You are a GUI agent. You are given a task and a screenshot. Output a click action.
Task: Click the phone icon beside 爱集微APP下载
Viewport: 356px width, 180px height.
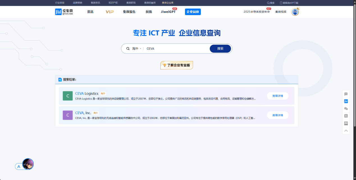[x=281, y=3]
